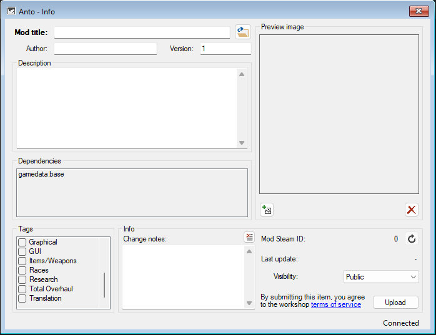Open the workshop terms of service link
Viewport: 436px width, 335px height.
tap(336, 304)
